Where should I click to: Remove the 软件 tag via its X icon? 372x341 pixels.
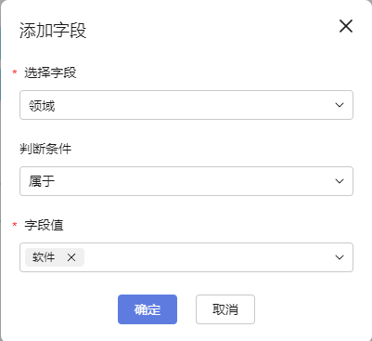pos(71,257)
